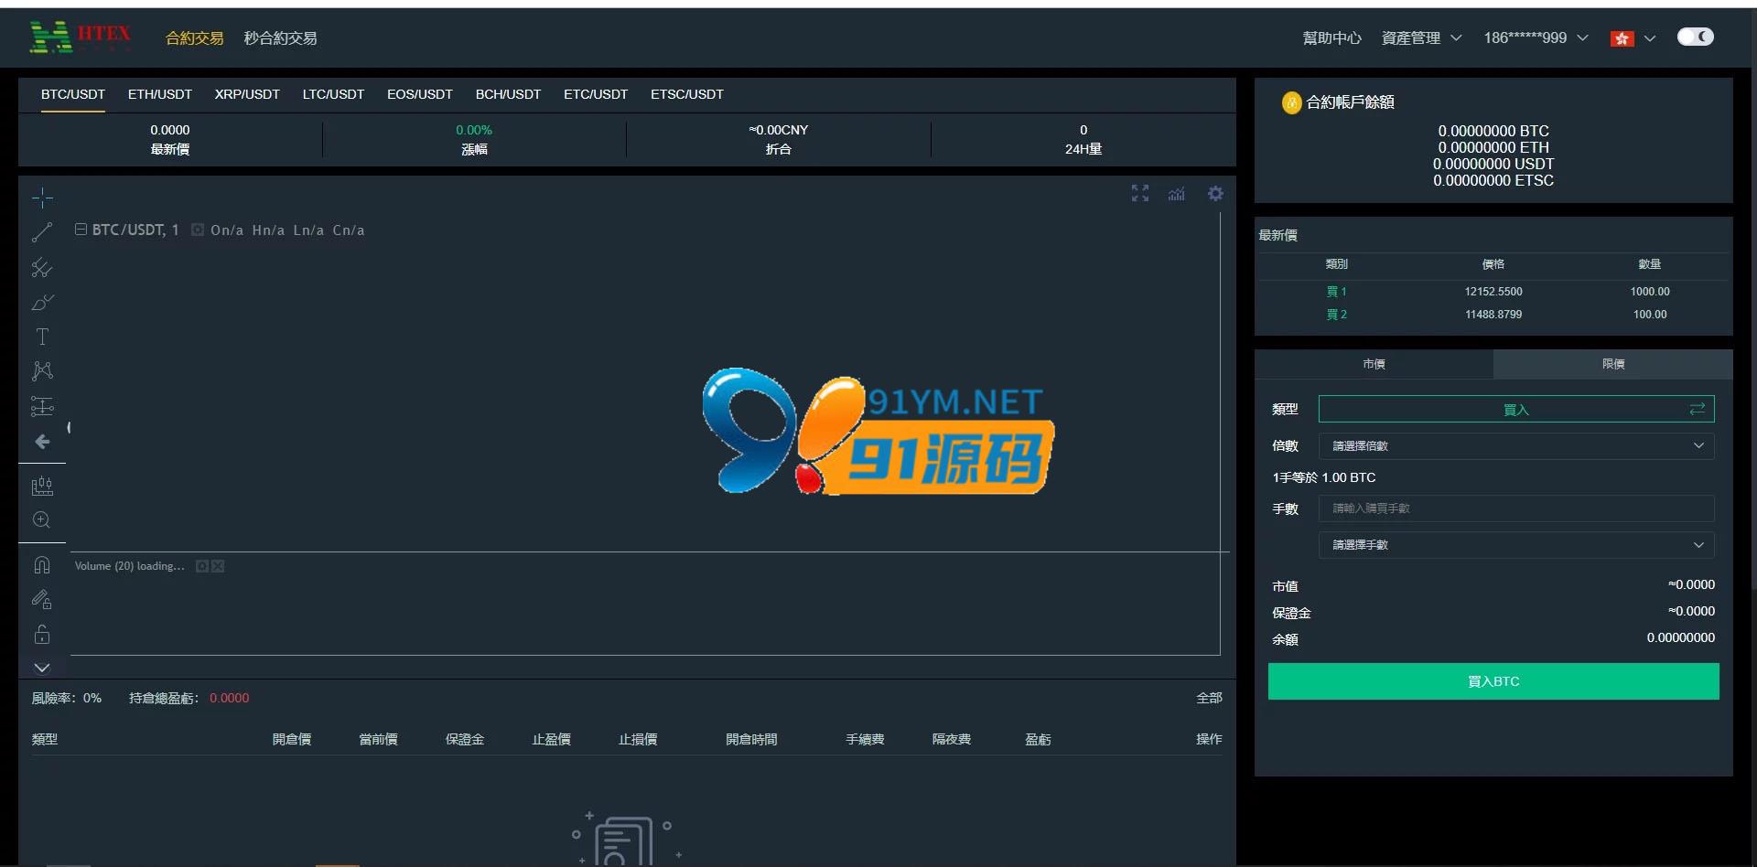The height and width of the screenshot is (867, 1757).
Task: Expand the 資產管理 menu
Action: click(1421, 38)
